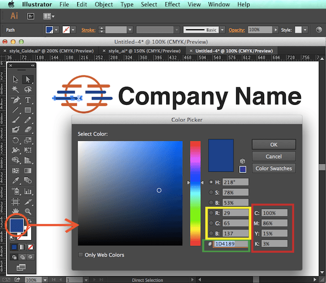Open the stroke weight dropdown
This screenshot has width=326, height=283.
(x=130, y=30)
